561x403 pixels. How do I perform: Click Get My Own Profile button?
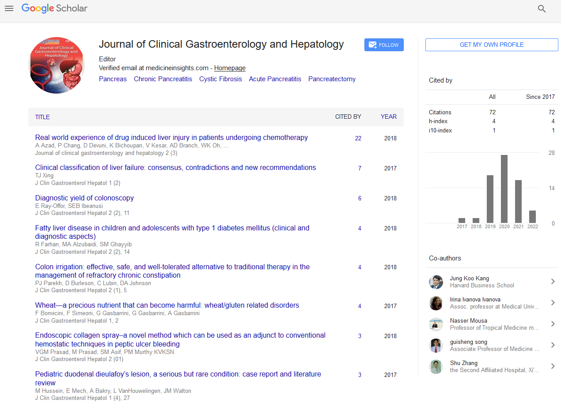coord(492,45)
